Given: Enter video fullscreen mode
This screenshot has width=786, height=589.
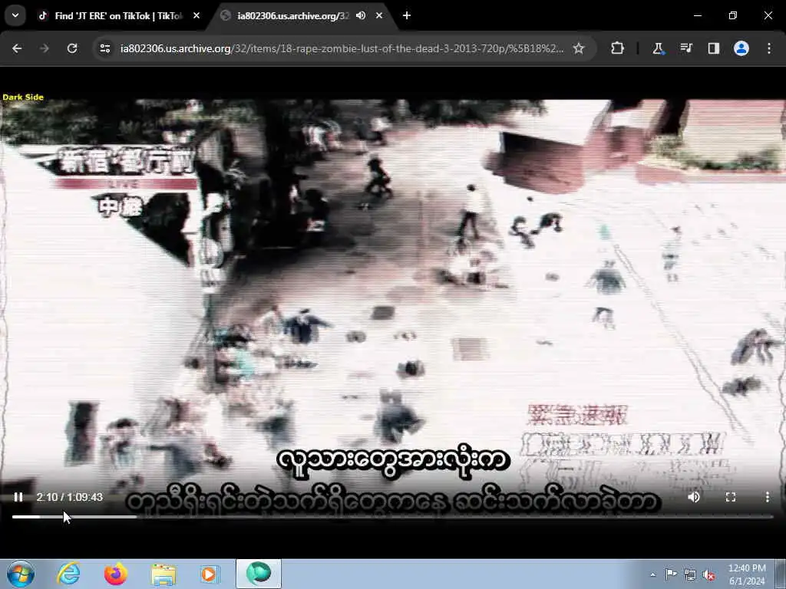Looking at the screenshot, I should pos(731,497).
